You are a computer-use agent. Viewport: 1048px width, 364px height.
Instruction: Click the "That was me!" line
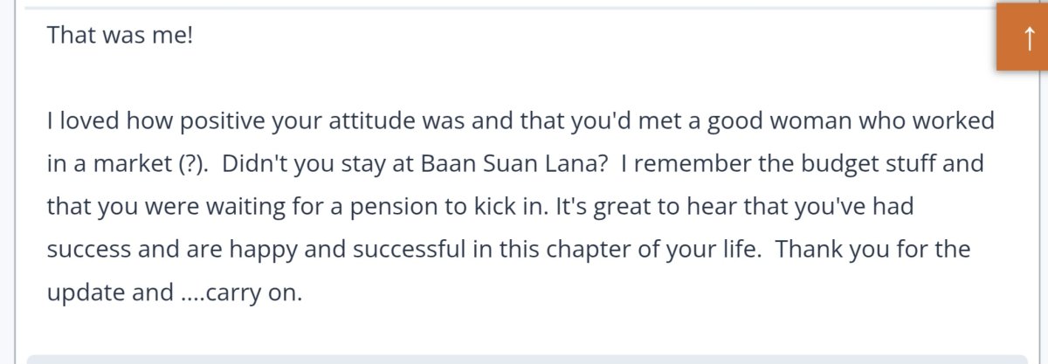pos(119,36)
